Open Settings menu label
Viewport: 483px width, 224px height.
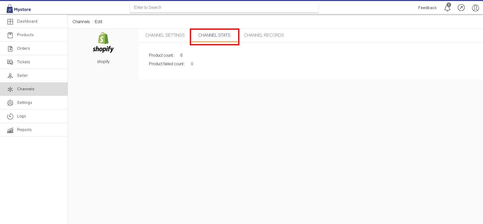point(25,103)
